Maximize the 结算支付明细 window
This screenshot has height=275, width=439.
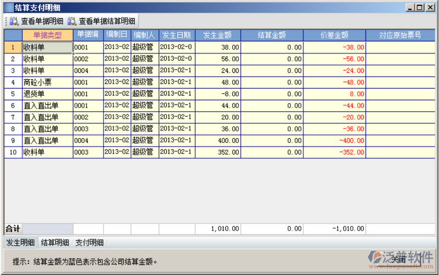(x=420, y=7)
